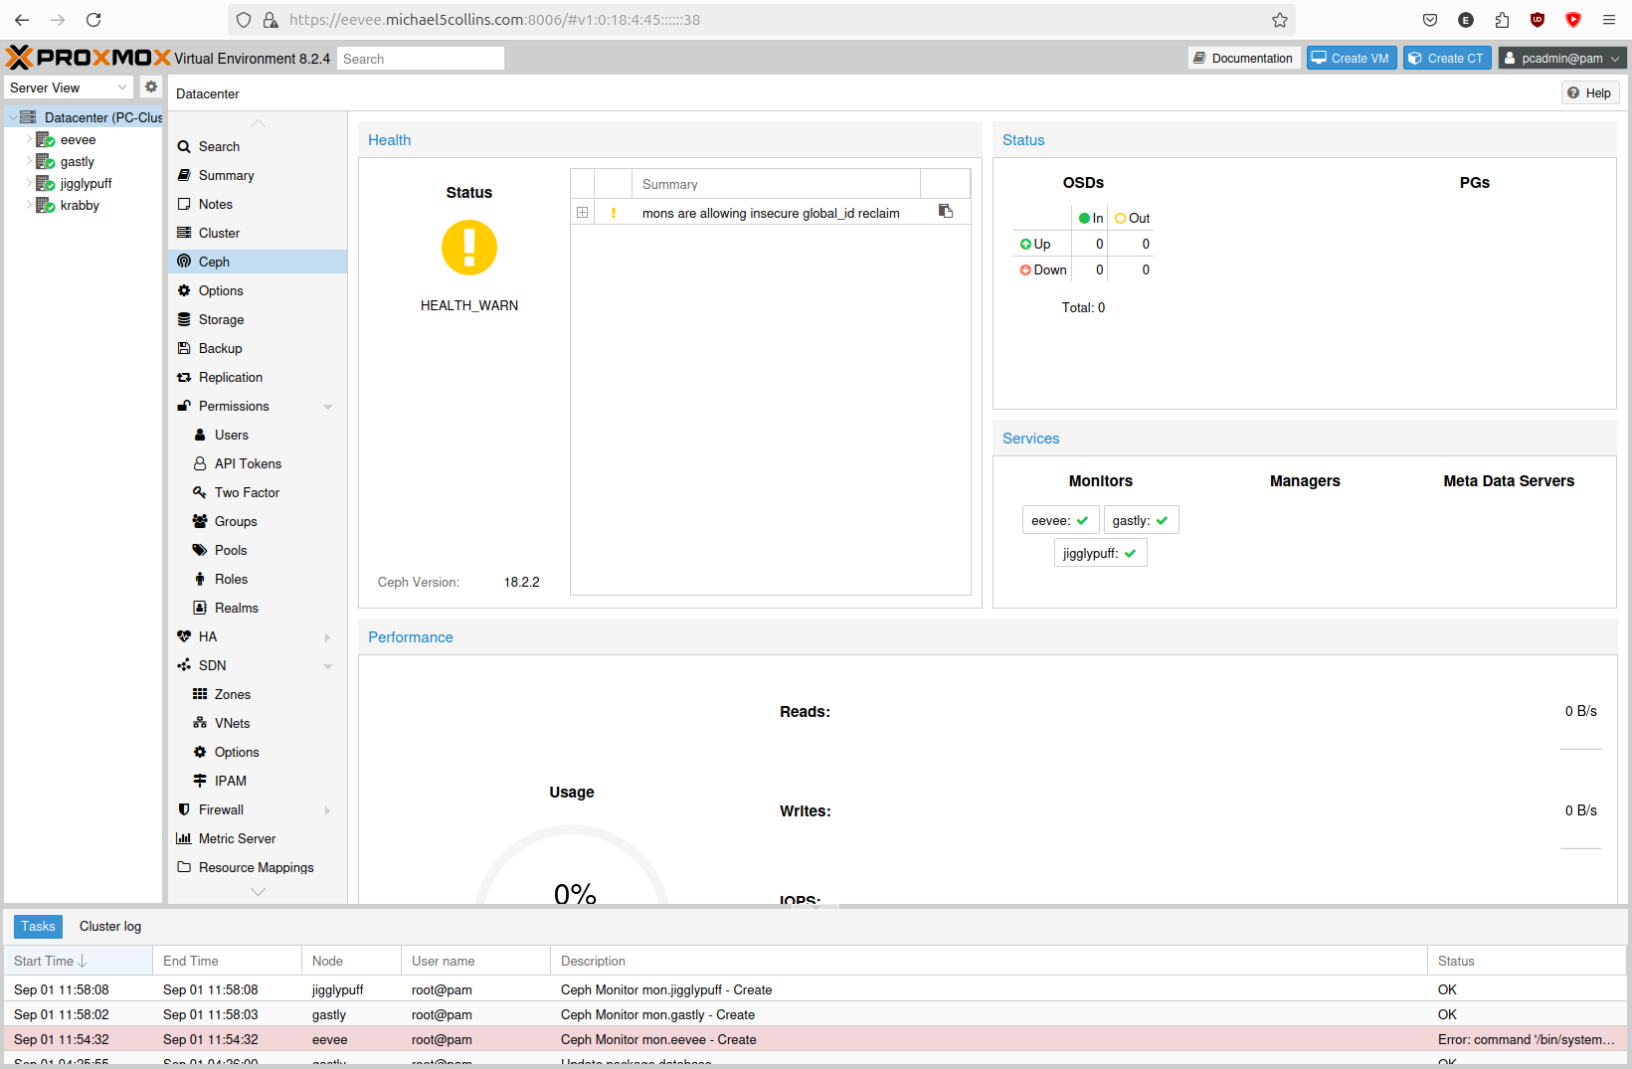Image resolution: width=1632 pixels, height=1069 pixels.
Task: Open the datacenter Options menu item
Action: [x=258, y=290]
